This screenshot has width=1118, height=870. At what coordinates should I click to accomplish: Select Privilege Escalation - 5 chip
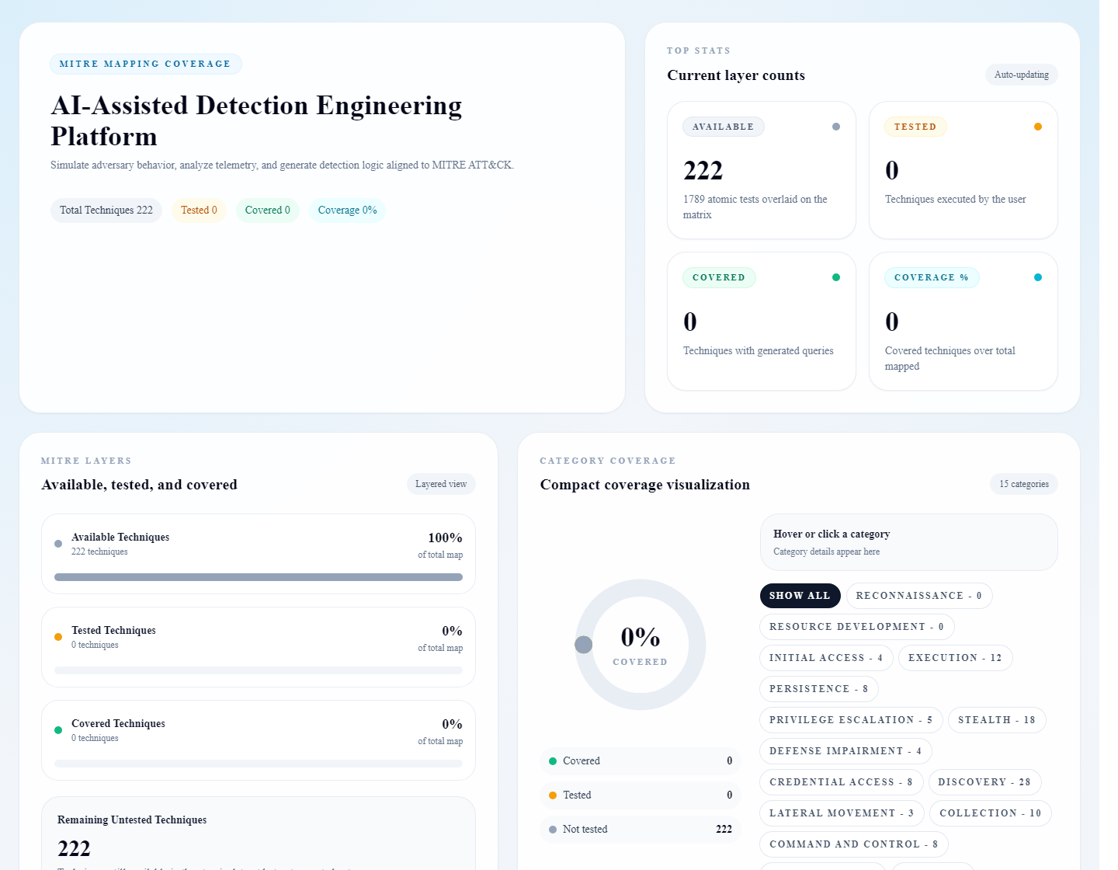coord(851,720)
